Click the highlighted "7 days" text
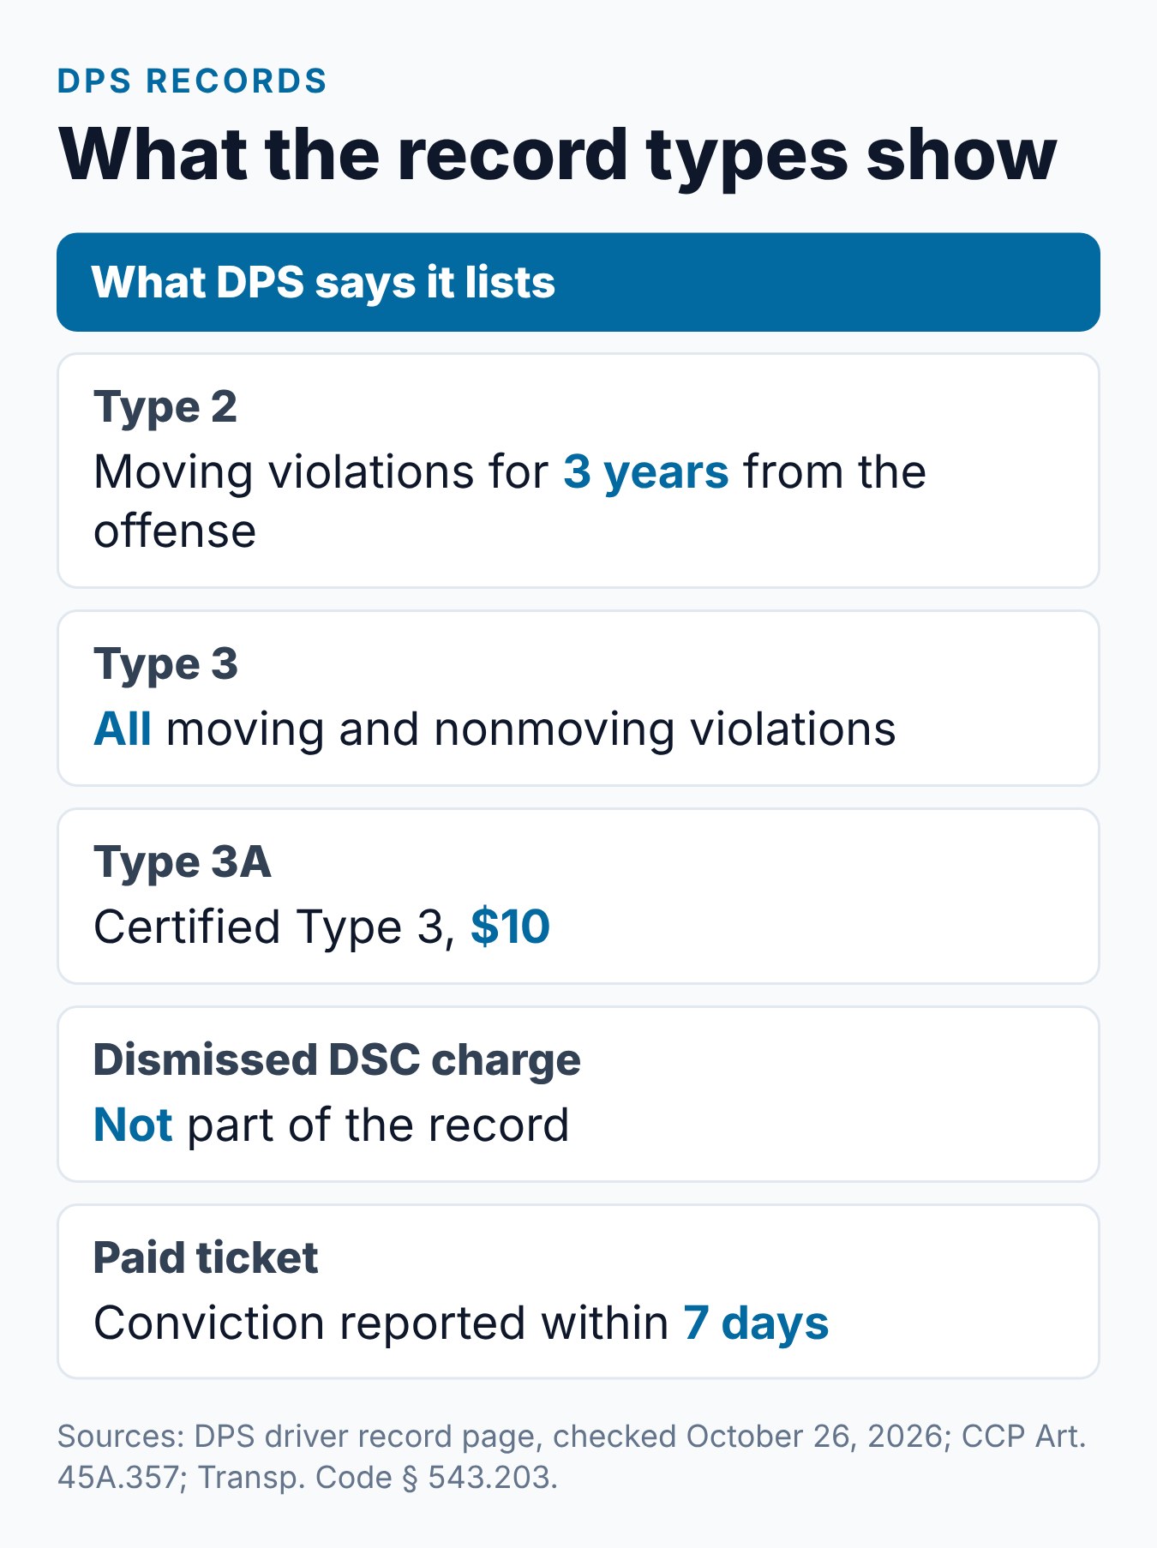This screenshot has height=1548, width=1157. click(757, 1323)
